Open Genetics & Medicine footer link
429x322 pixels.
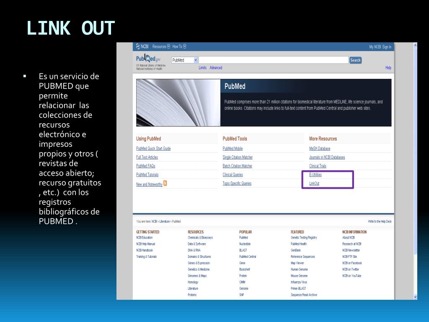pos(199,270)
